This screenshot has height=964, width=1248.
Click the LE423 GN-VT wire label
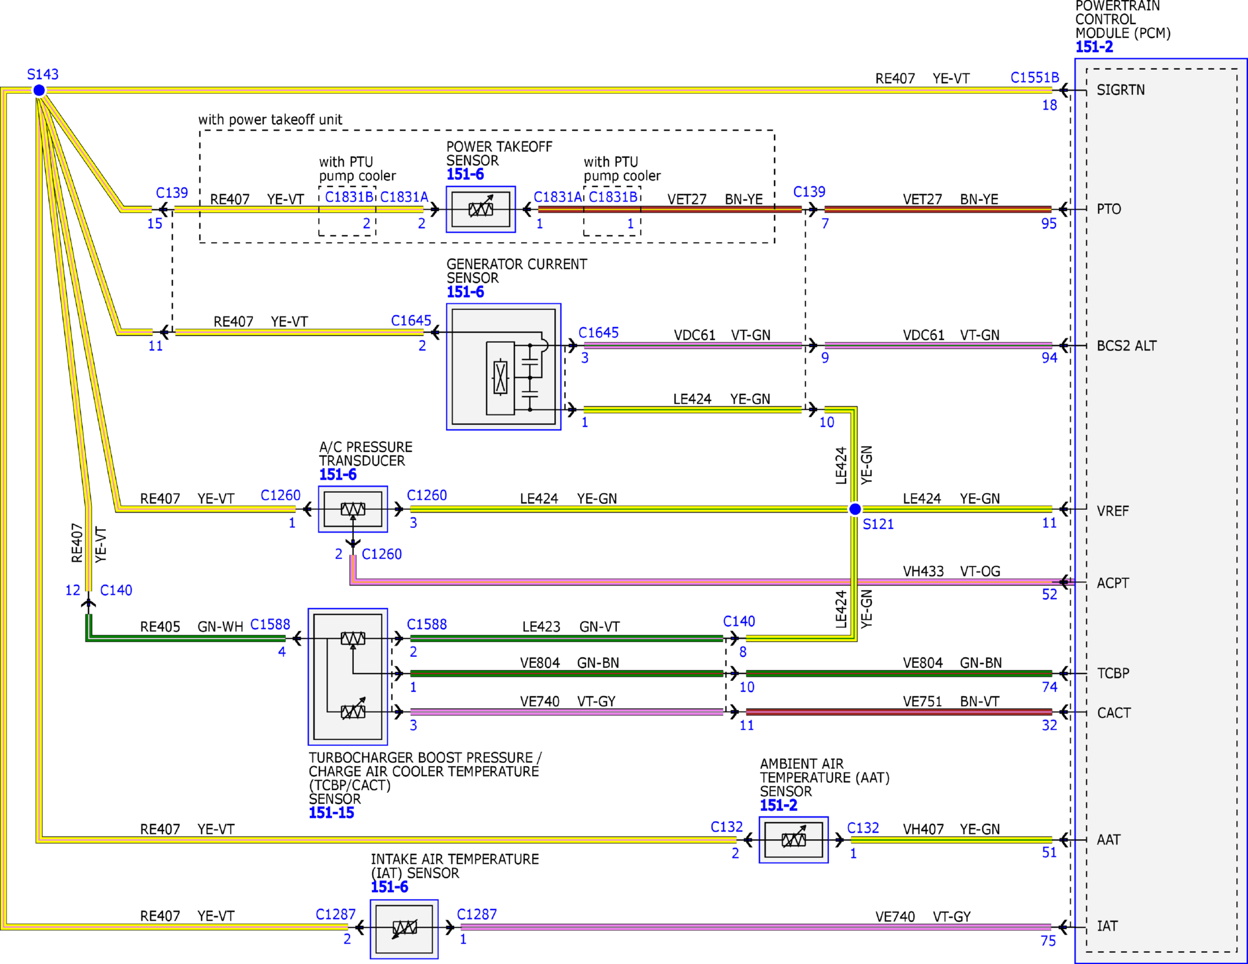571,626
